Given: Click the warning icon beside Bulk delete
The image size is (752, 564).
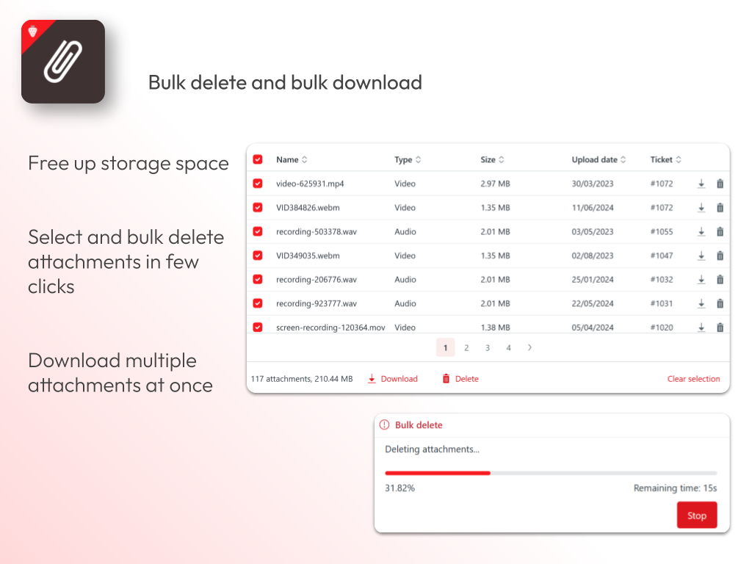Looking at the screenshot, I should coord(384,424).
